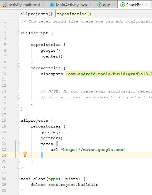The height and width of the screenshot is (195, 152).
Task: Click fold end marker on line 25
Action: 19,161
